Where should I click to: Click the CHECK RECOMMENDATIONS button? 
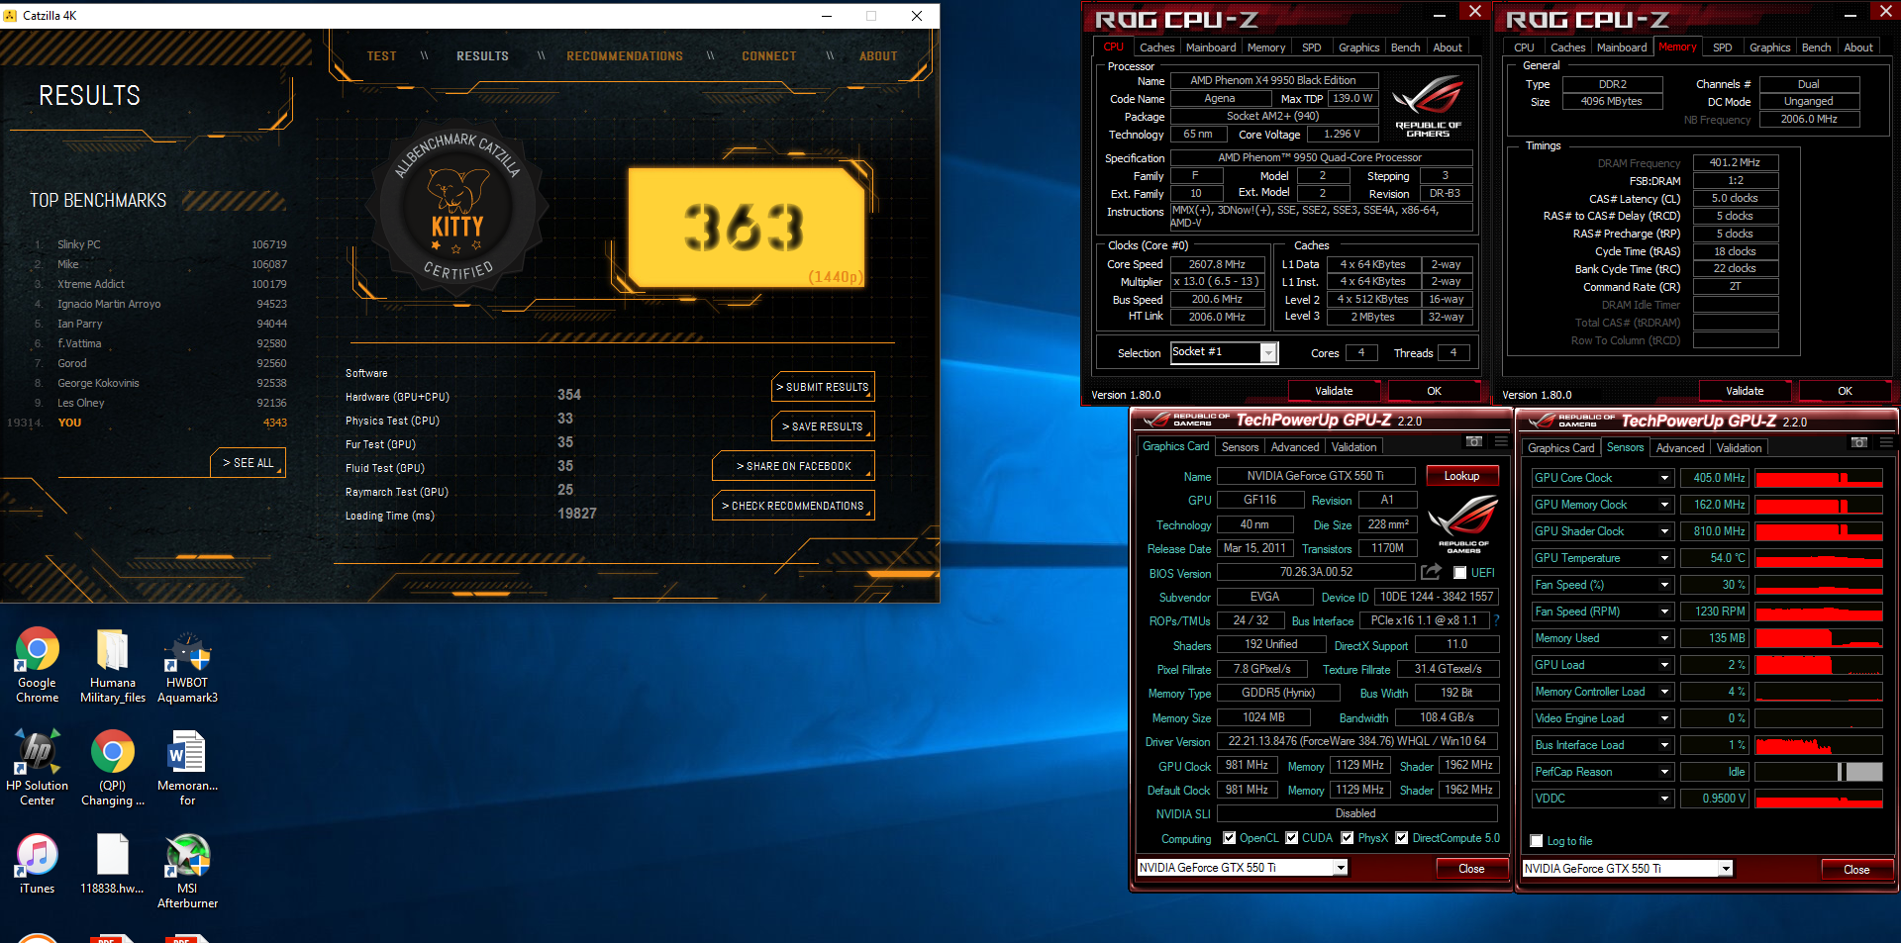(x=793, y=506)
